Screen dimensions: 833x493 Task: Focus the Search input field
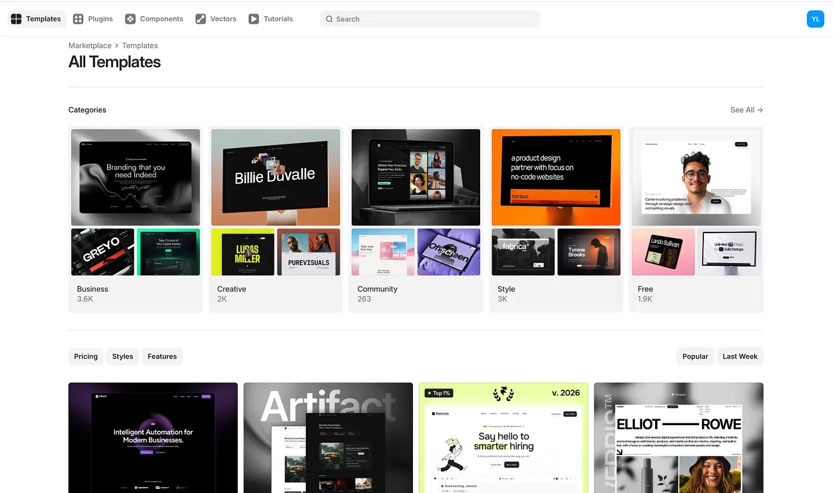[430, 19]
